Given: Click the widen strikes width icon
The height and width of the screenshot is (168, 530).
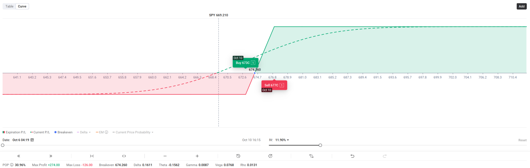Looking at the screenshot, I should coord(124,156).
